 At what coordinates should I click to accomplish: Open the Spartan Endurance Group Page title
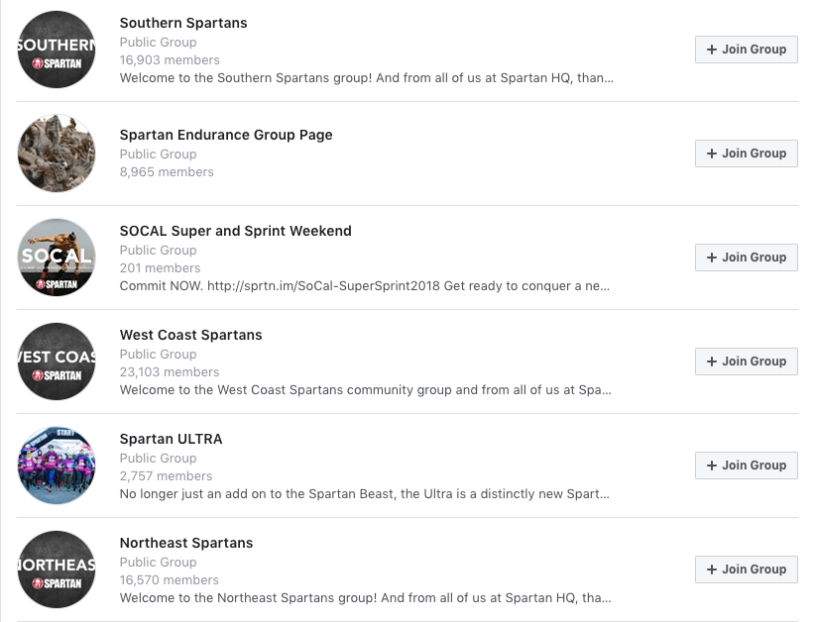click(226, 135)
